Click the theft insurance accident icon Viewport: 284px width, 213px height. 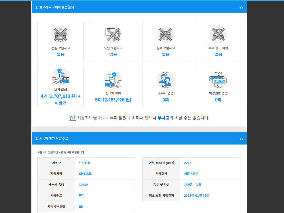pyautogui.click(x=113, y=34)
